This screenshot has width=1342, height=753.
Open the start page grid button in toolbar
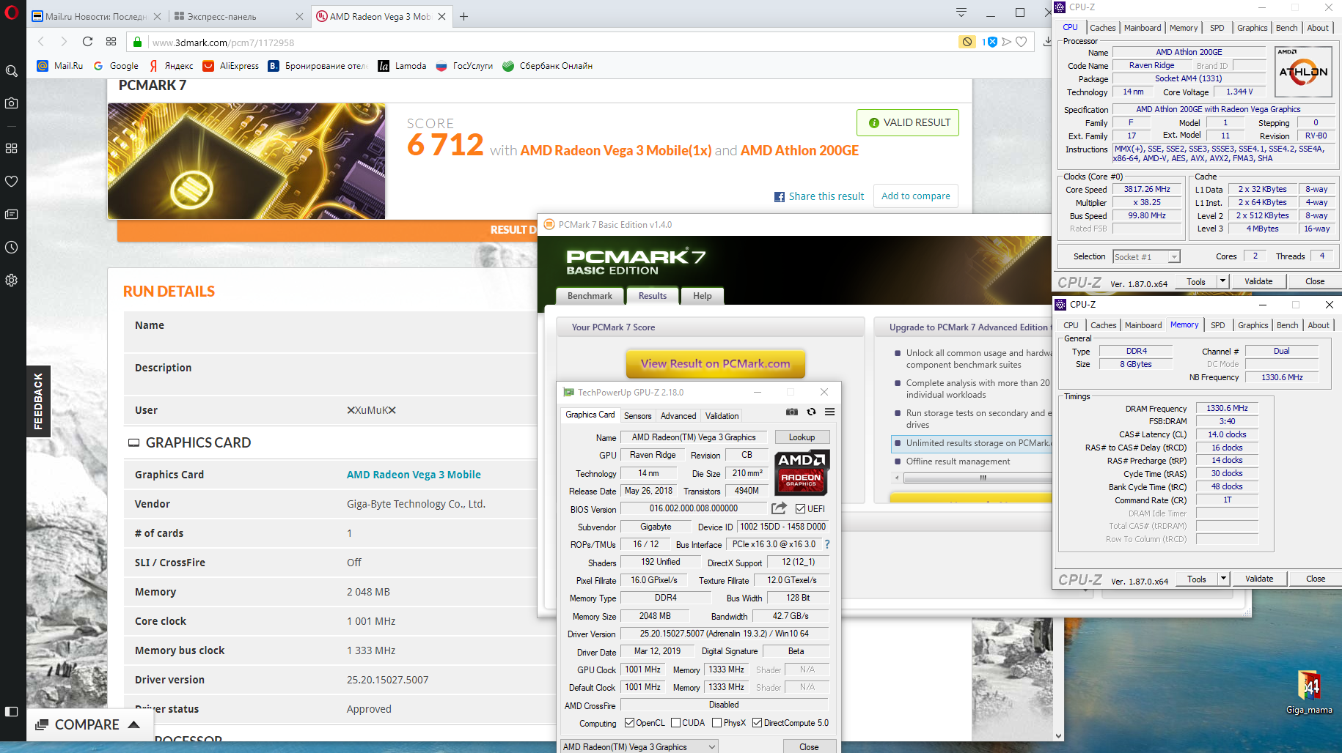(111, 42)
